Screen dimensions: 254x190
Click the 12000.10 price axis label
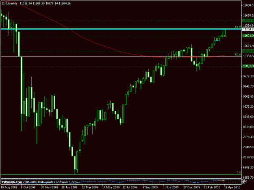pyautogui.click(x=248, y=6)
